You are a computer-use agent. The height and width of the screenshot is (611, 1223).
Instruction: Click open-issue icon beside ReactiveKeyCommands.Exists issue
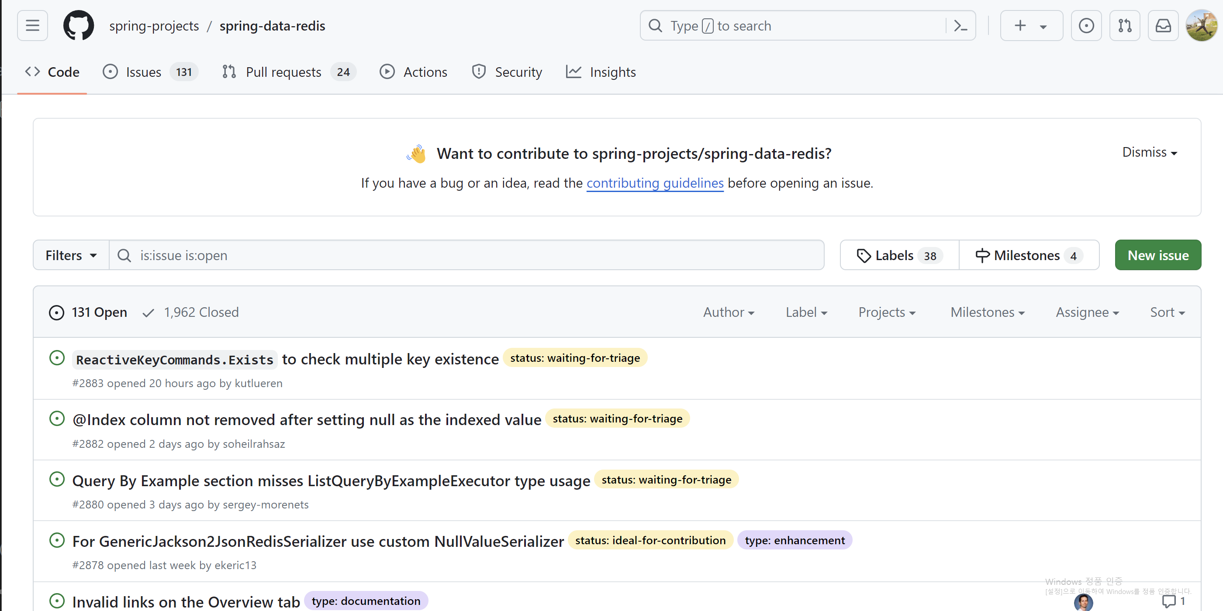(57, 358)
